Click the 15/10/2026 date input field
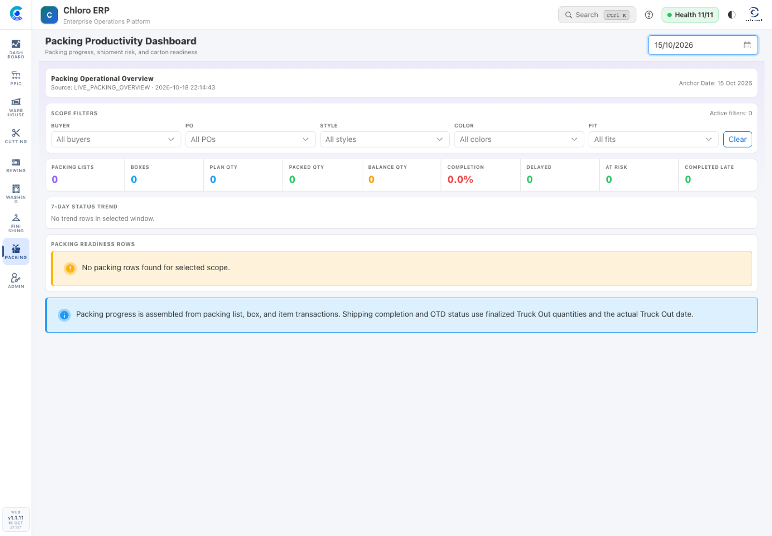 click(x=703, y=45)
